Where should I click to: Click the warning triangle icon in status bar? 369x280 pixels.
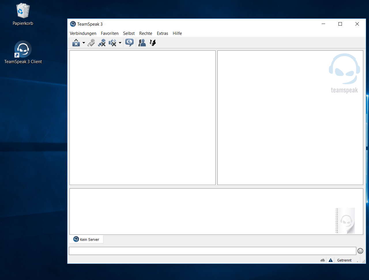pyautogui.click(x=331, y=260)
